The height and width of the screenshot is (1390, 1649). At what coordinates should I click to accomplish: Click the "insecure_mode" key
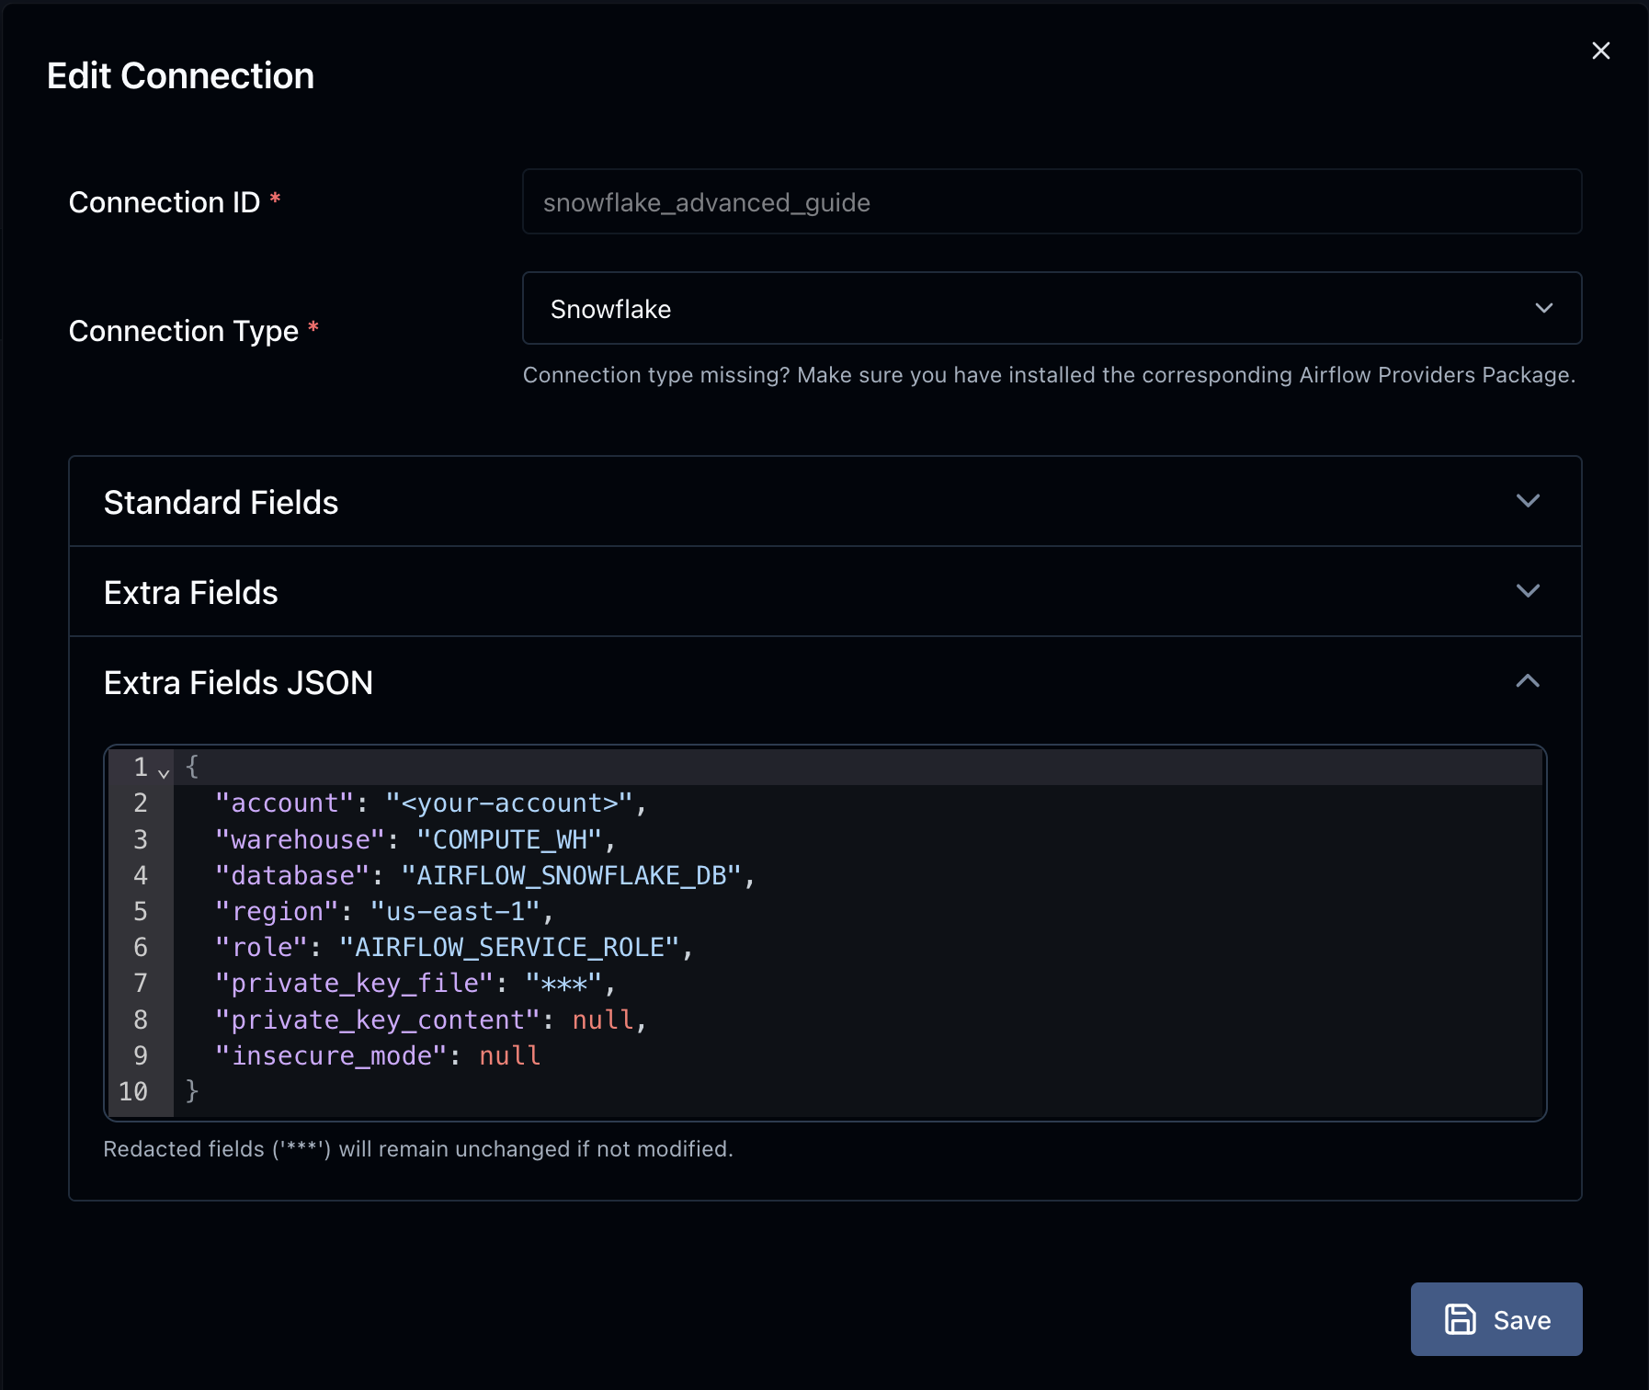pyautogui.click(x=331, y=1055)
